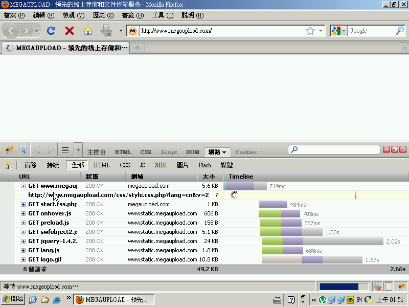The image size is (409, 307).
Task: Click the Firebug bug icon in the status bar
Action: point(401,287)
